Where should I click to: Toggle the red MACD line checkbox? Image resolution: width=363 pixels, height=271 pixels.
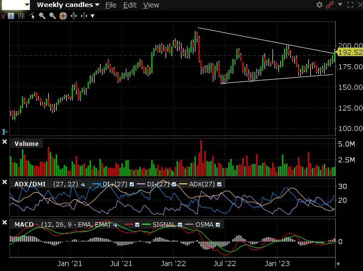coord(137,225)
